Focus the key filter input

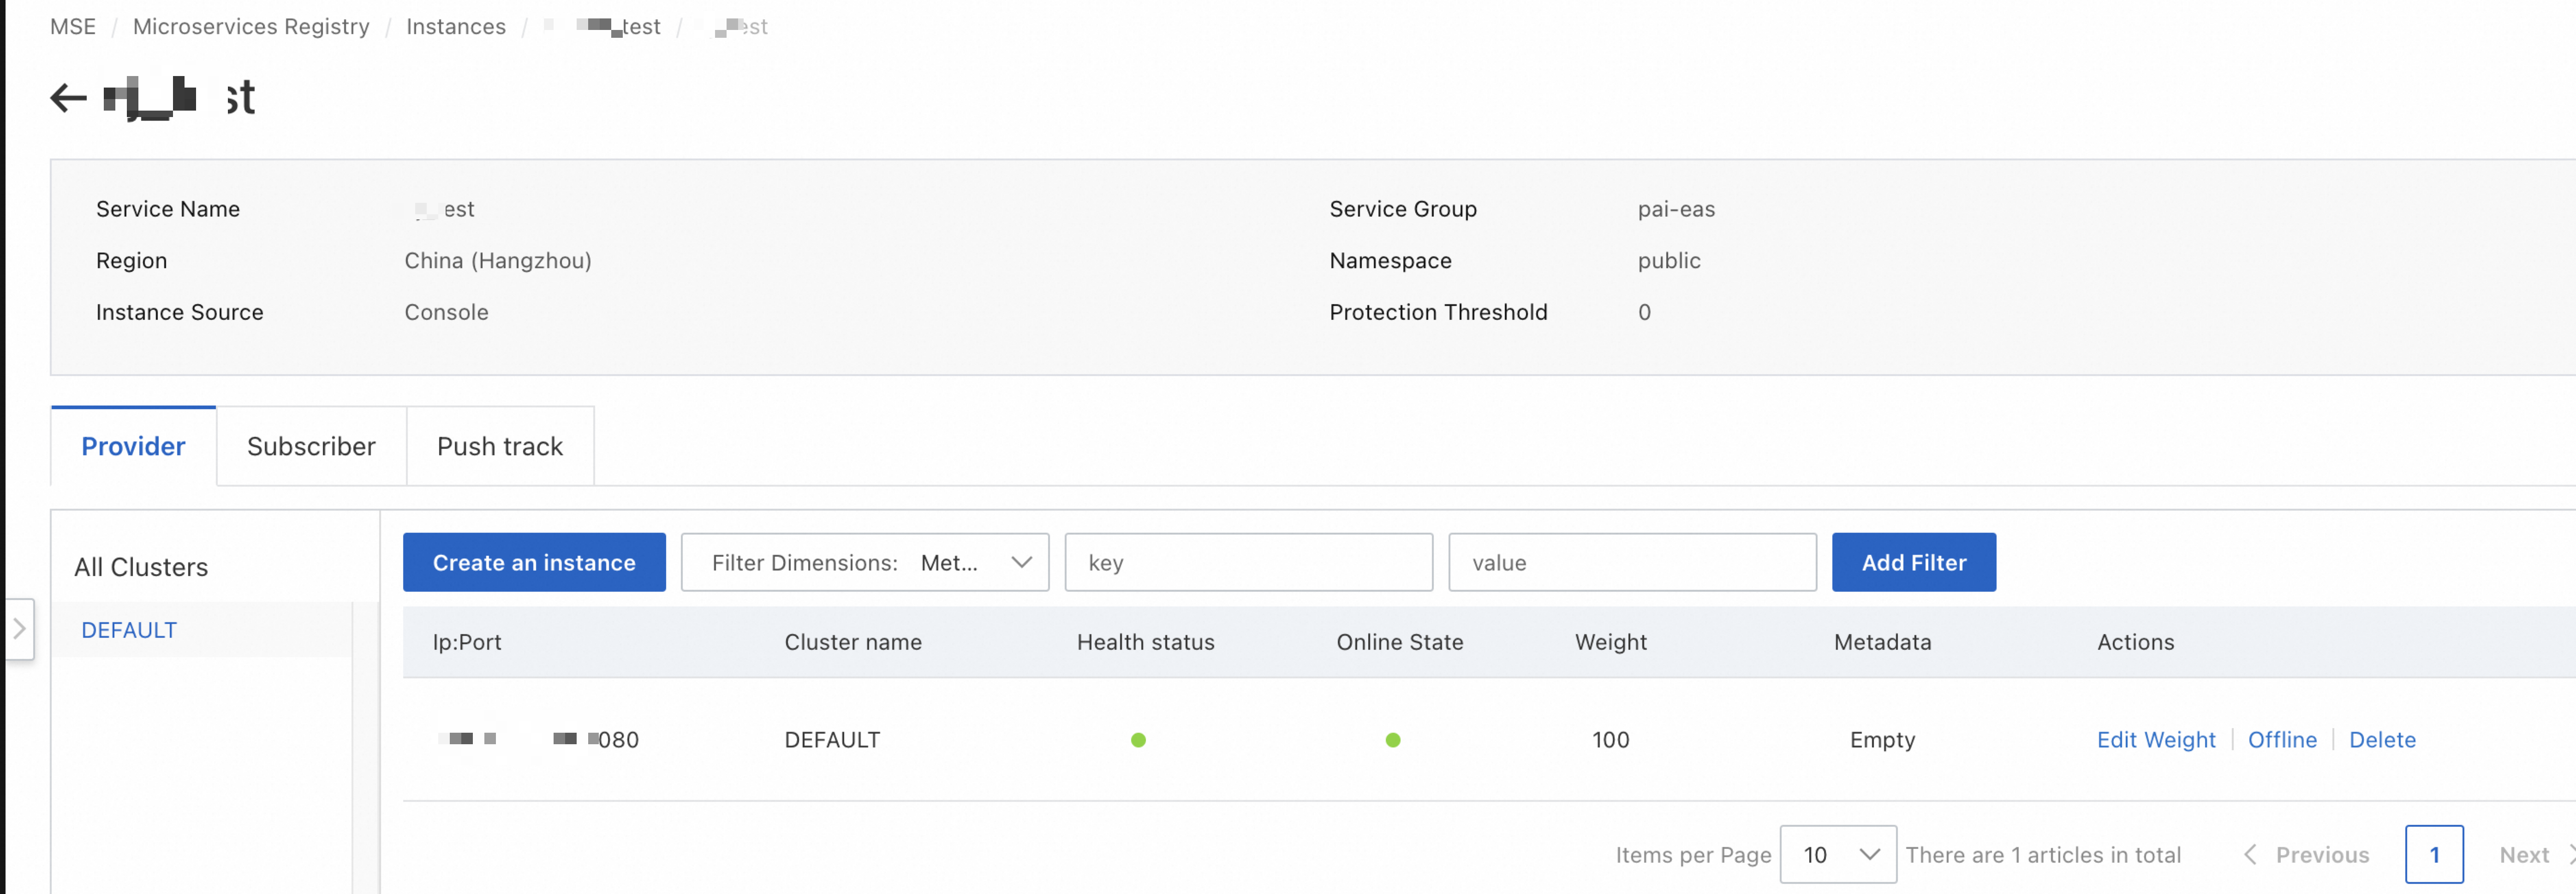(x=1247, y=562)
